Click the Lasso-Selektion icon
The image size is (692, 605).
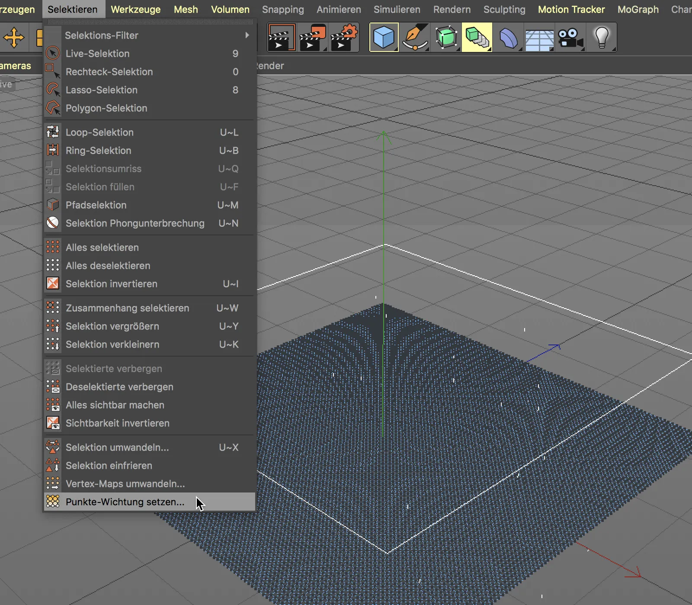pos(53,90)
